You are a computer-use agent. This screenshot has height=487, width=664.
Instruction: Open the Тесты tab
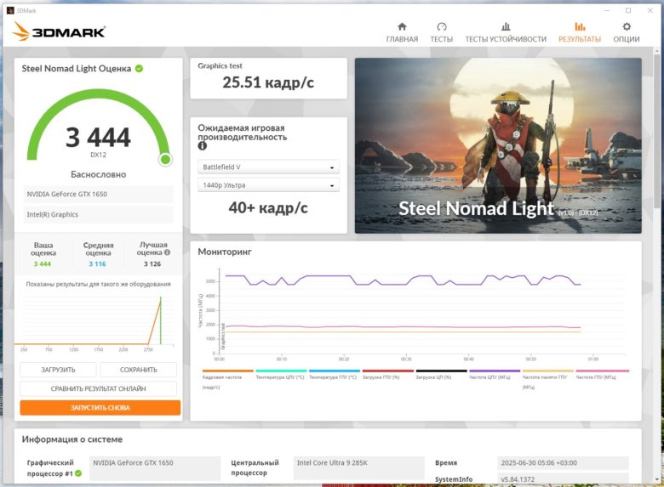[441, 32]
